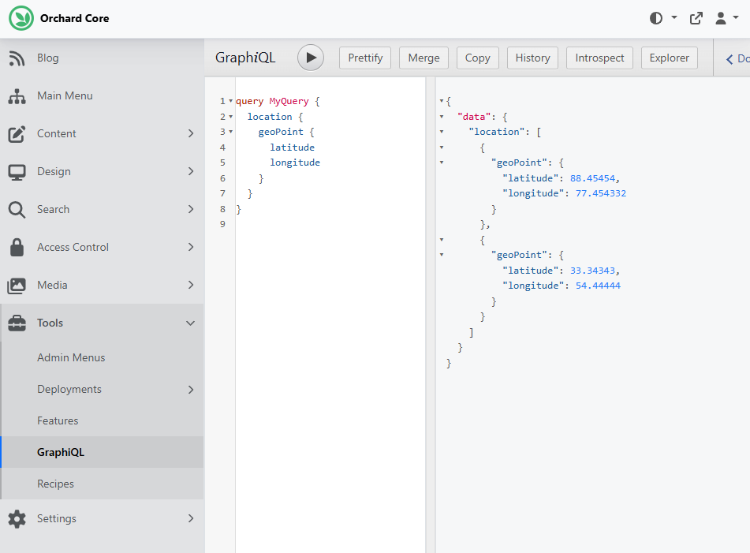Click the Access Control padlock icon
The width and height of the screenshot is (750, 553).
(x=17, y=248)
